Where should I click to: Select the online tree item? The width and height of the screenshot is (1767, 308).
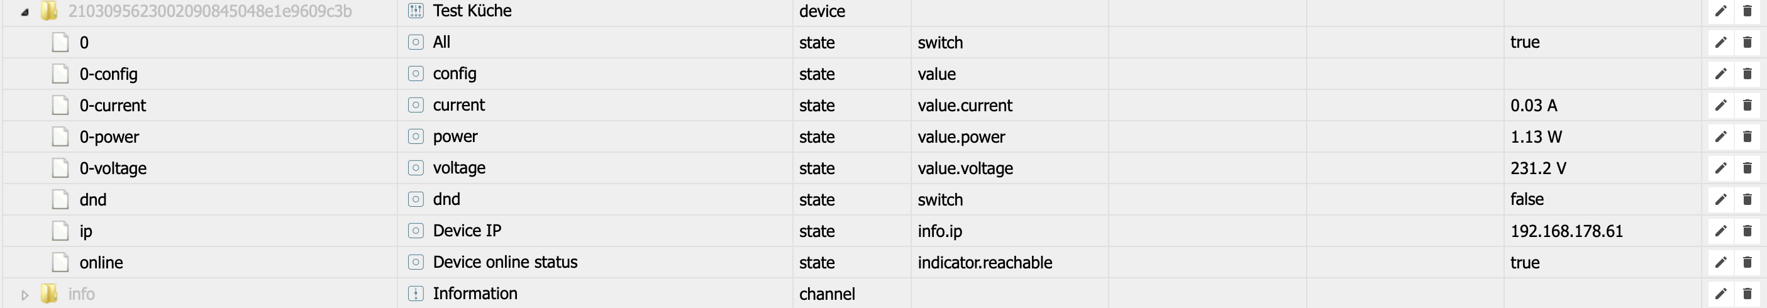click(101, 263)
